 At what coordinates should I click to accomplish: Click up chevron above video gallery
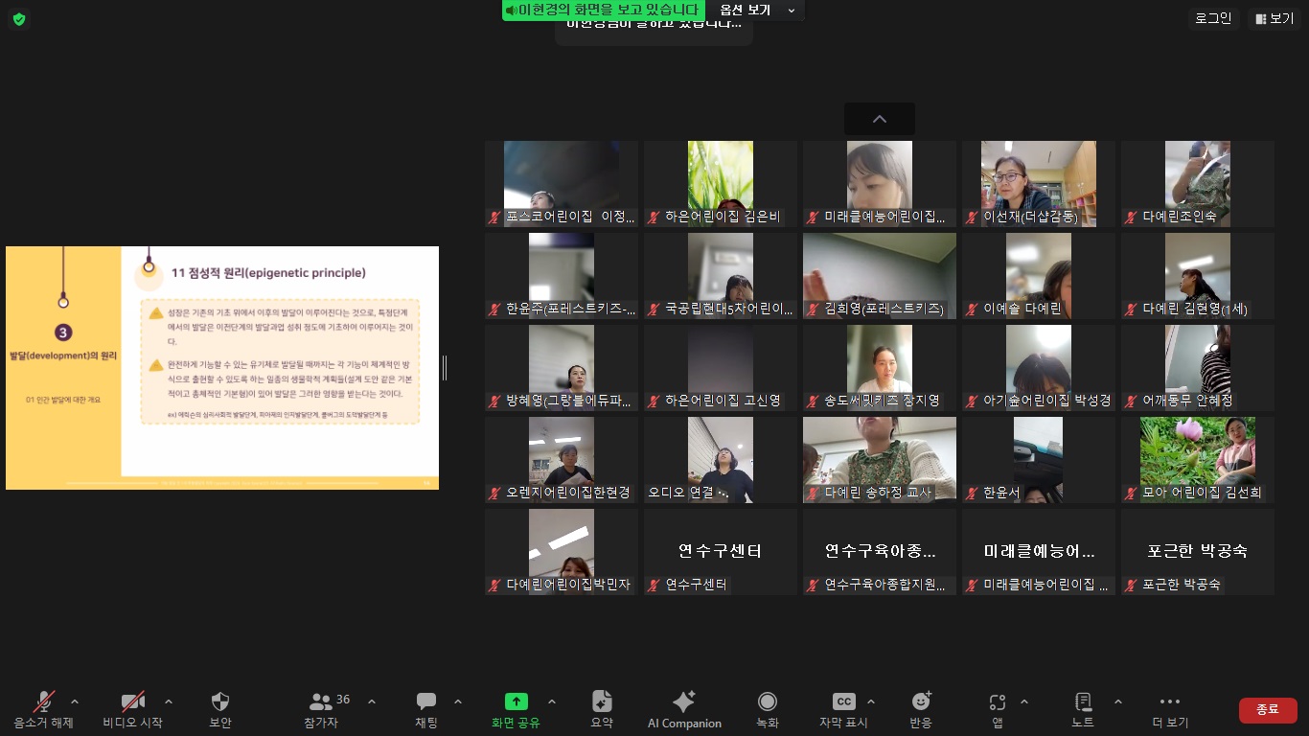(880, 119)
